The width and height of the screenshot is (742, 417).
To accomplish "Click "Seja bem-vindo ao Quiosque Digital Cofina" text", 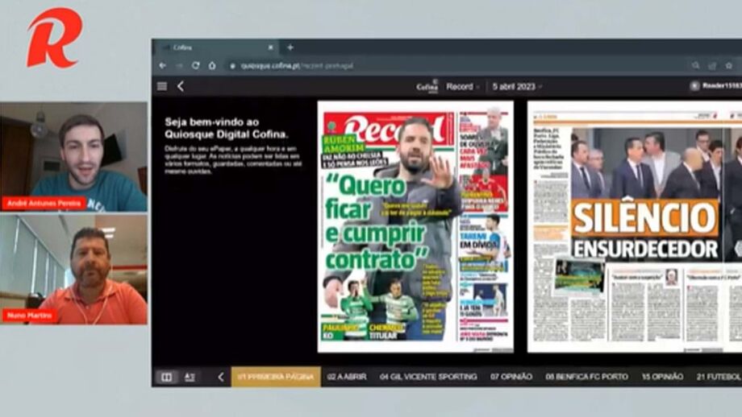I will (226, 128).
